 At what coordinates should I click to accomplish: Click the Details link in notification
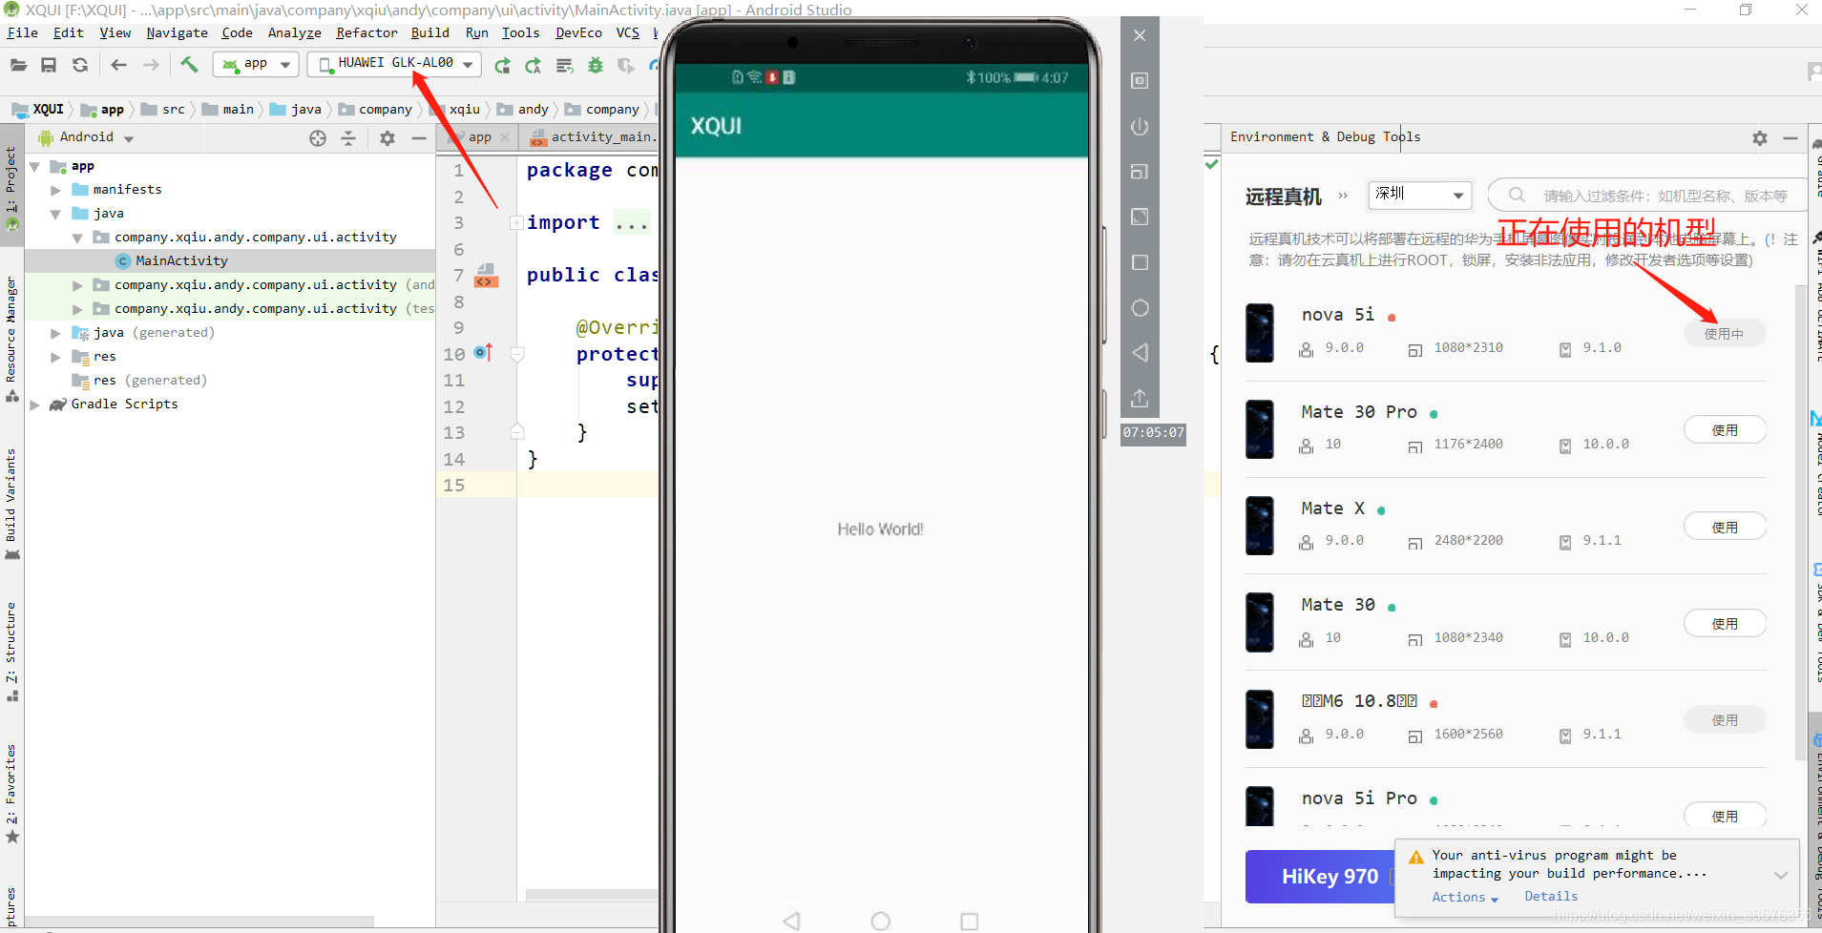(x=1551, y=896)
